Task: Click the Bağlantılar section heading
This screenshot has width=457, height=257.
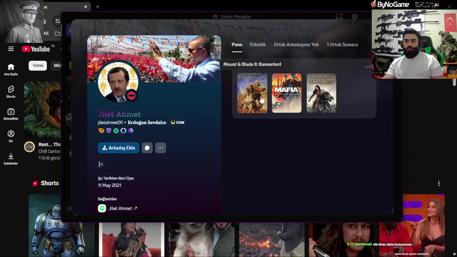Action: click(x=107, y=199)
